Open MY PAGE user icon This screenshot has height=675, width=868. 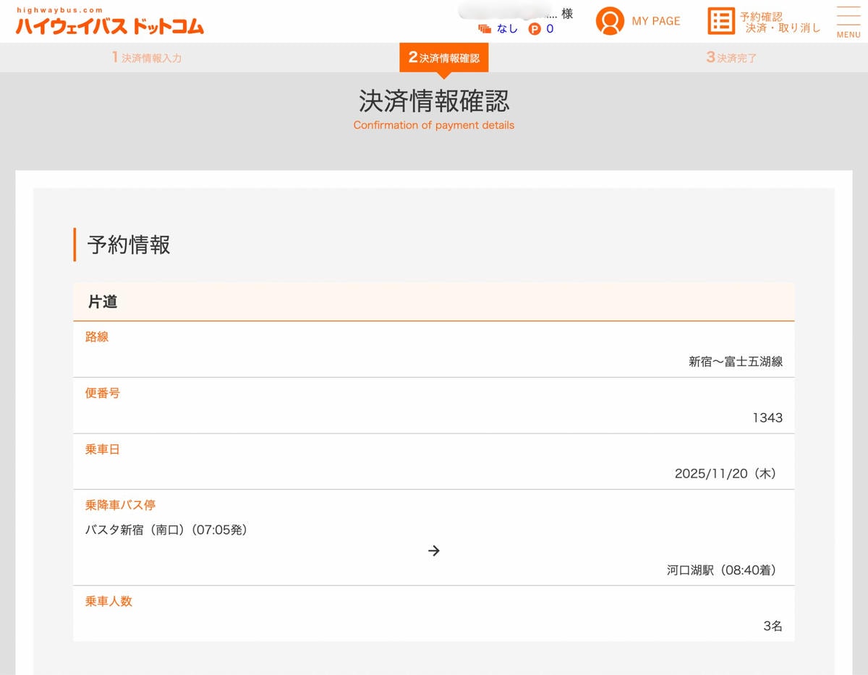click(x=610, y=21)
